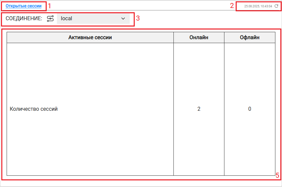This screenshot has width=282, height=187.
Task: Click the 'Количество сессий' row label
Action: pos(34,109)
